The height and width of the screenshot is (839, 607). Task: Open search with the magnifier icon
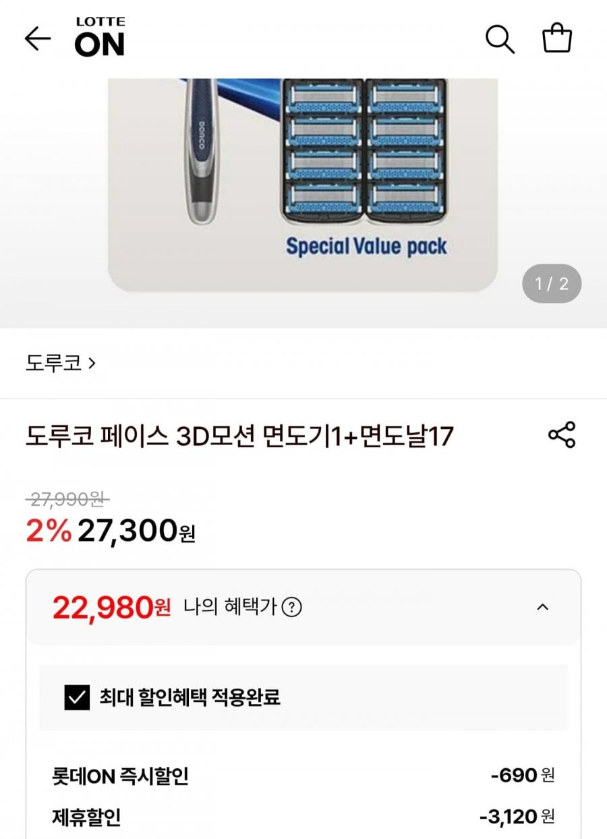500,39
